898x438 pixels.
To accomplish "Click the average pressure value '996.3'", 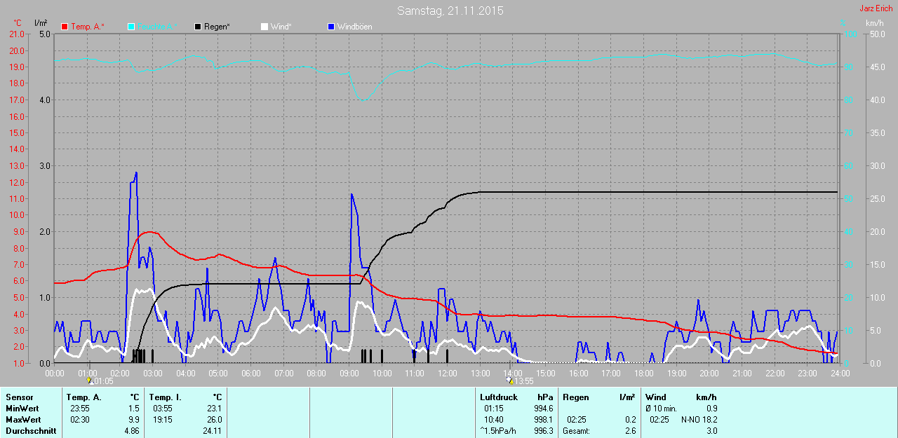I will point(543,431).
